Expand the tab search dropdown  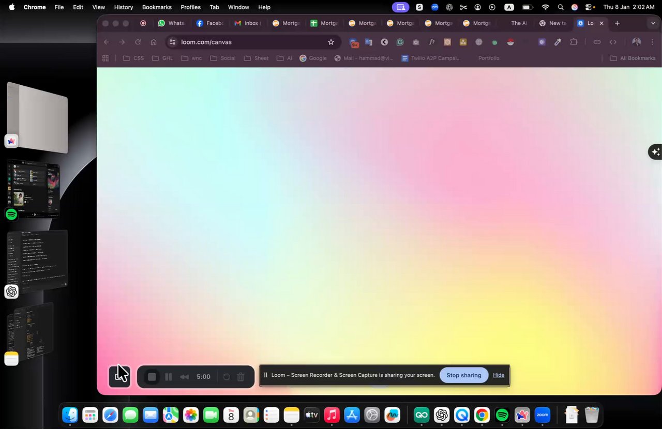click(653, 23)
